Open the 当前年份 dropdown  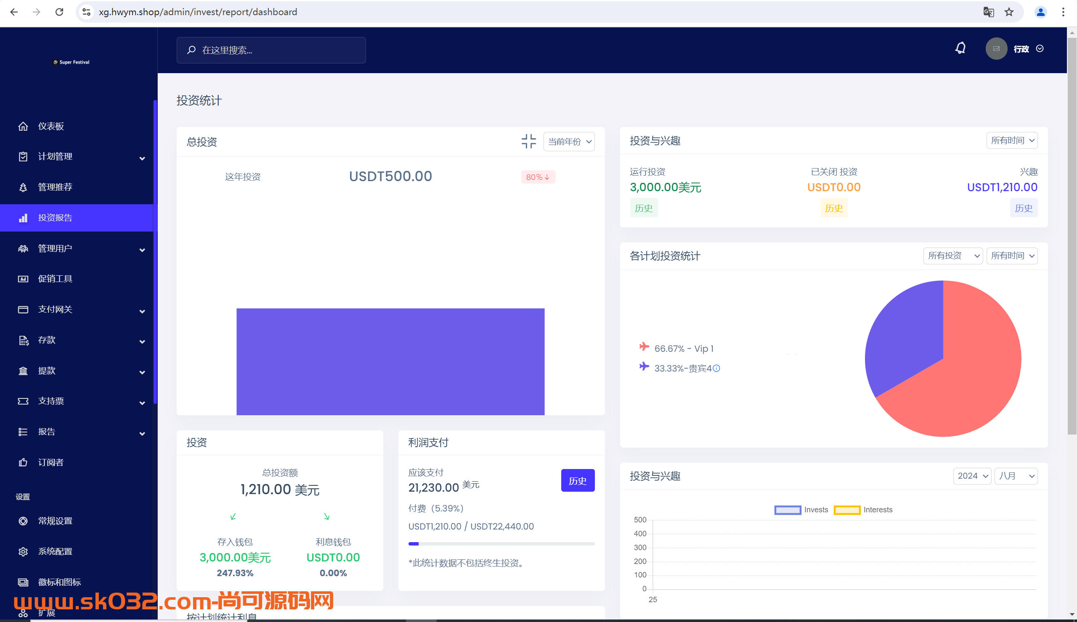pyautogui.click(x=569, y=142)
